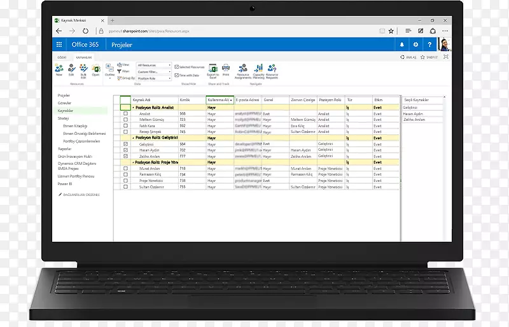The height and width of the screenshot is (327, 509).
Task: Check the Recep Şimşek row checkbox
Action: click(125, 132)
